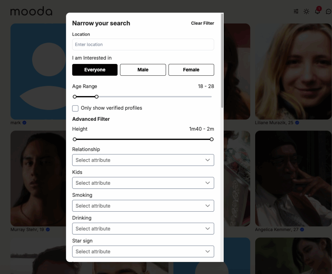Open the Drinking attribute dropdown

[x=143, y=229]
